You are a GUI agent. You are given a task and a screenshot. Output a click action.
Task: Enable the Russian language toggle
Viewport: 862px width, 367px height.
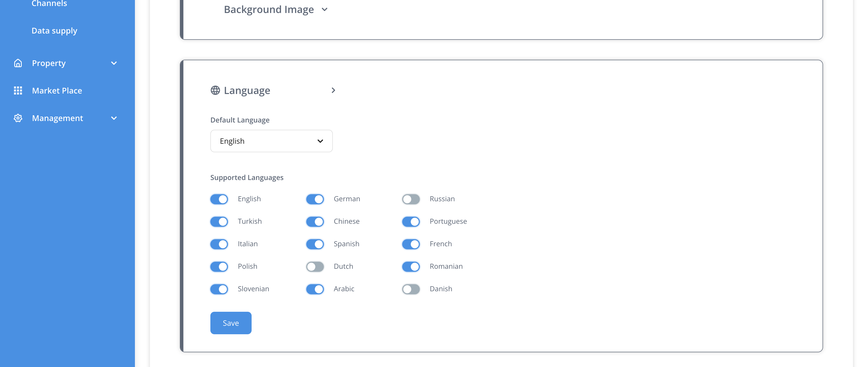click(411, 199)
